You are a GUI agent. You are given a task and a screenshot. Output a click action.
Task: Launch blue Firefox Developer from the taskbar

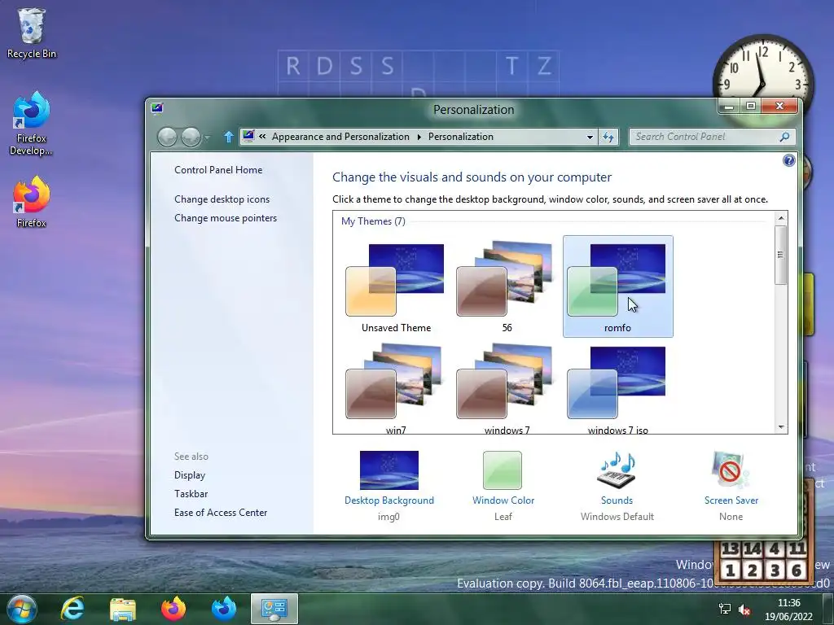[224, 609]
